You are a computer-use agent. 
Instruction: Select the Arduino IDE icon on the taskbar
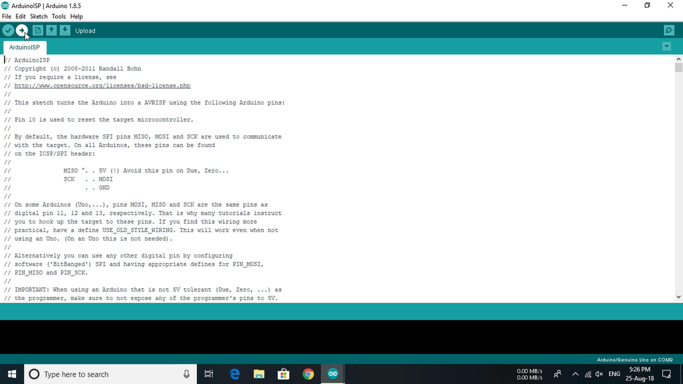[332, 374]
